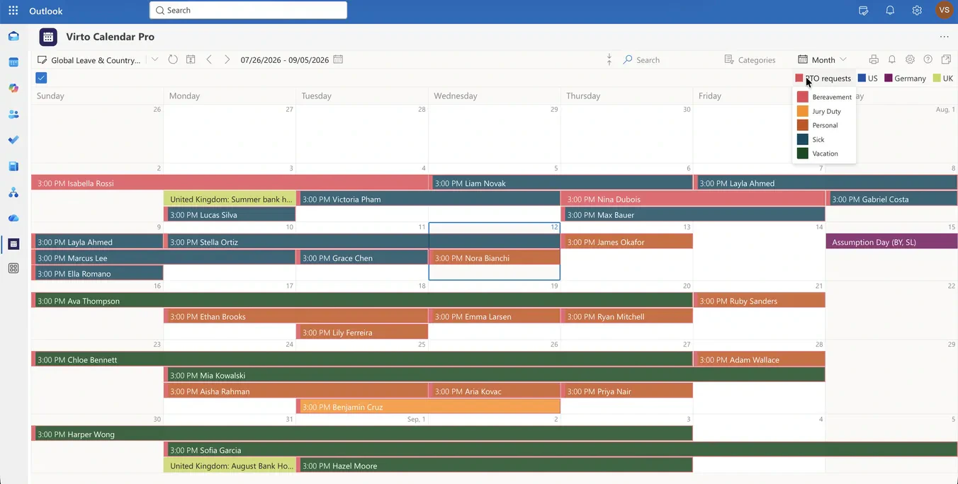
Task: Open the more options ellipsis menu
Action: 944,37
